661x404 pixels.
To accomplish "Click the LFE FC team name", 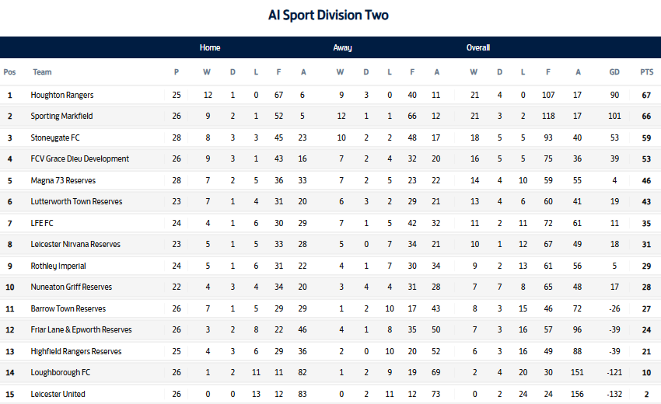I will tap(44, 223).
